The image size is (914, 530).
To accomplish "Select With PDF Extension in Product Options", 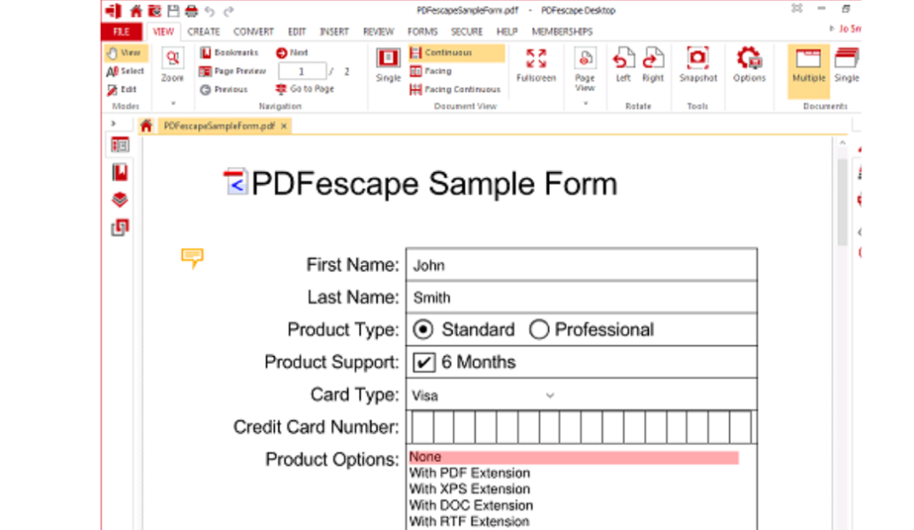I will pyautogui.click(x=470, y=473).
